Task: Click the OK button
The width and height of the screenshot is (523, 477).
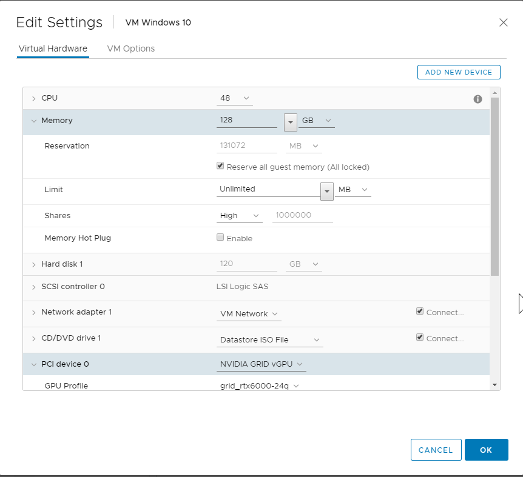Action: tap(486, 450)
